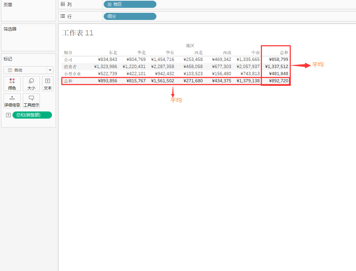Click total cell ¥1,561,502

coord(162,81)
